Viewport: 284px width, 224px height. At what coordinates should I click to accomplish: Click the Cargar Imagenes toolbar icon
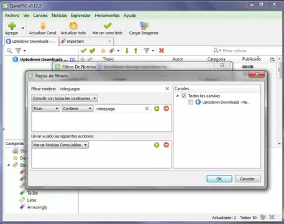pos(144,26)
